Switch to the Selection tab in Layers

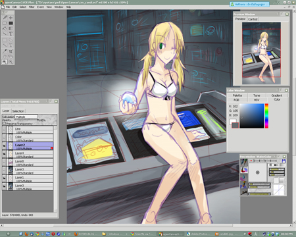18,111
